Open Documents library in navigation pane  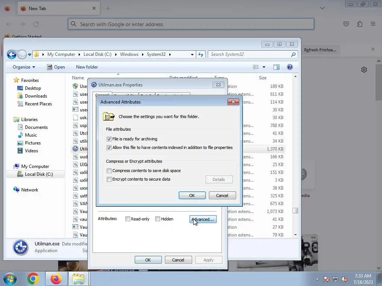pyautogui.click(x=33, y=127)
